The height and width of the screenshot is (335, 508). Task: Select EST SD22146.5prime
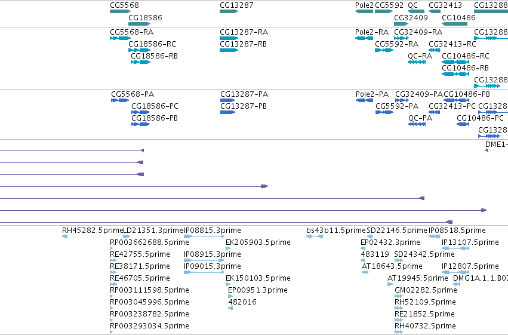[x=370, y=236]
